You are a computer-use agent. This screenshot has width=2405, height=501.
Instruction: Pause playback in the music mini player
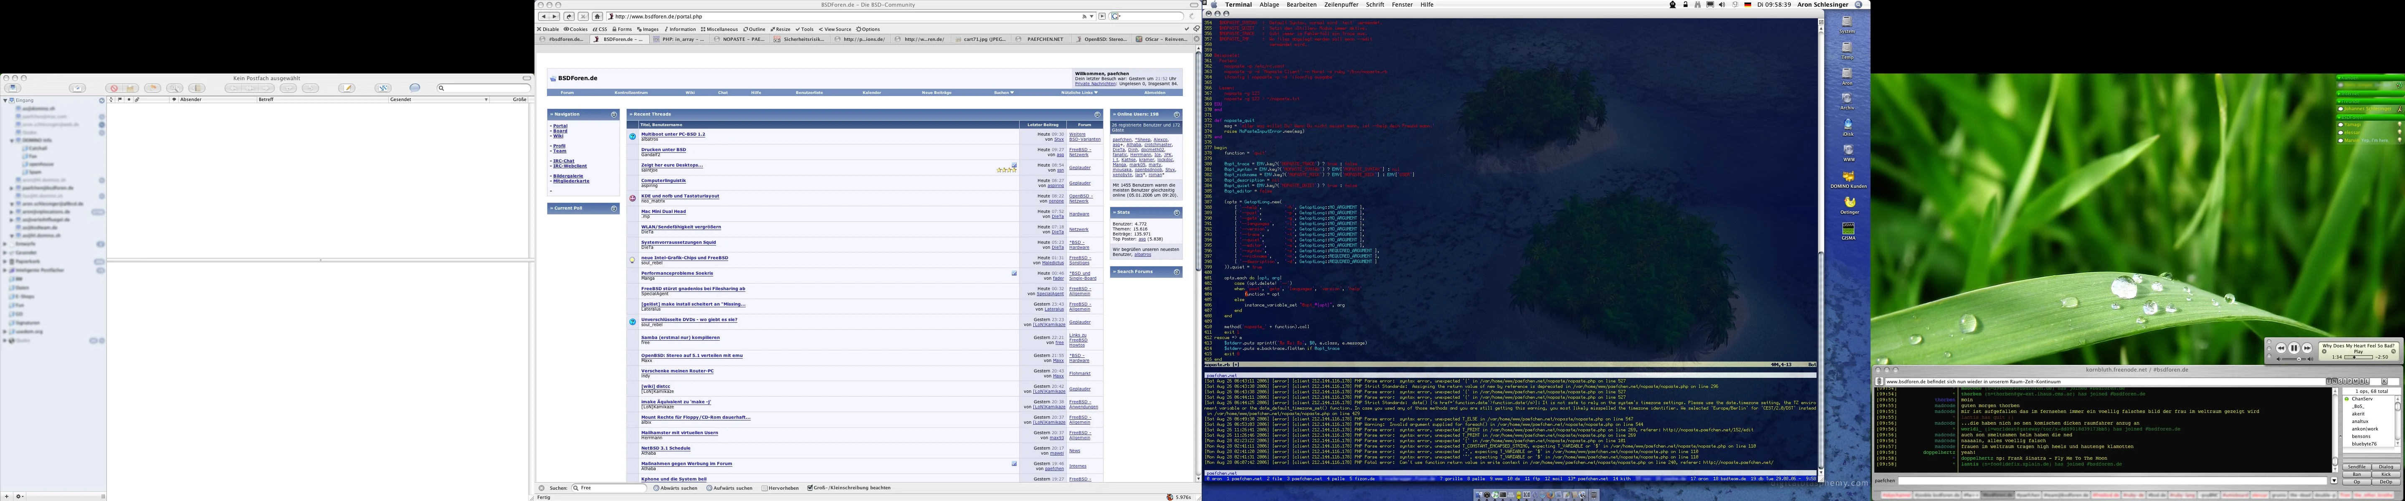(2294, 348)
